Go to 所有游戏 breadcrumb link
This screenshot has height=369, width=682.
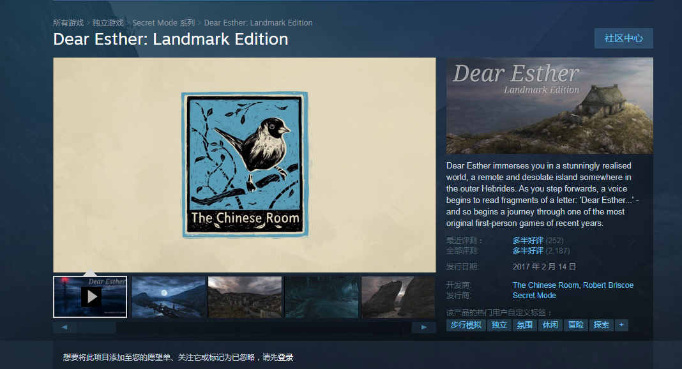click(x=68, y=22)
